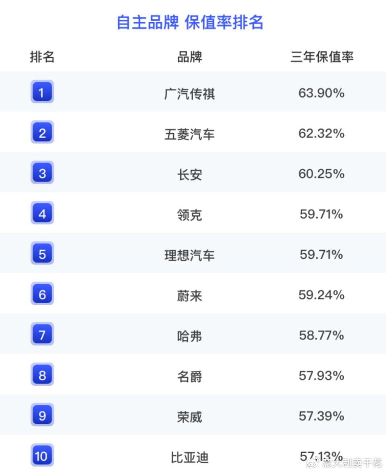Select the 广汽传祺 brand name
This screenshot has height=472, width=386.
pos(189,94)
